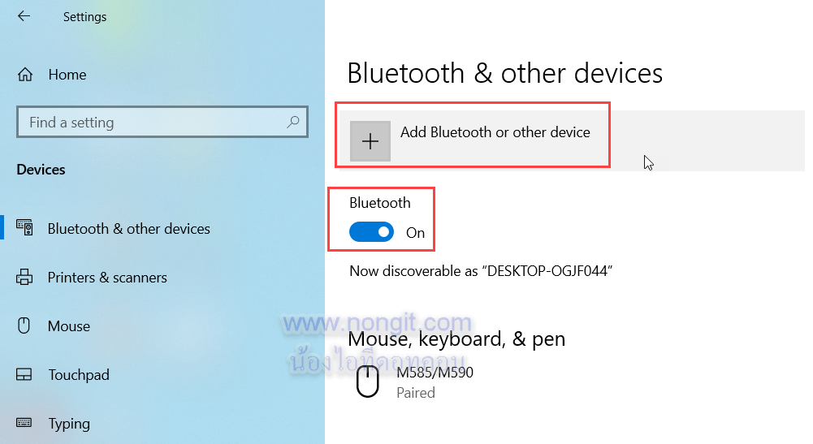
Task: Open Bluetooth & other devices page
Action: pyautogui.click(x=128, y=228)
